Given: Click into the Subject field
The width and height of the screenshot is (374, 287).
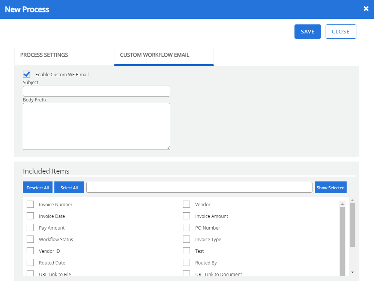Looking at the screenshot, I should [x=96, y=91].
